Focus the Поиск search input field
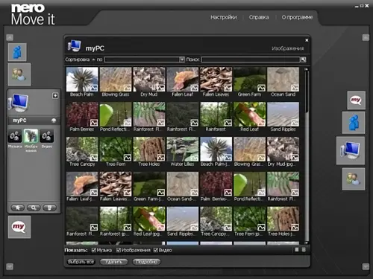Viewport: 373px width, 279px height. pos(251,60)
